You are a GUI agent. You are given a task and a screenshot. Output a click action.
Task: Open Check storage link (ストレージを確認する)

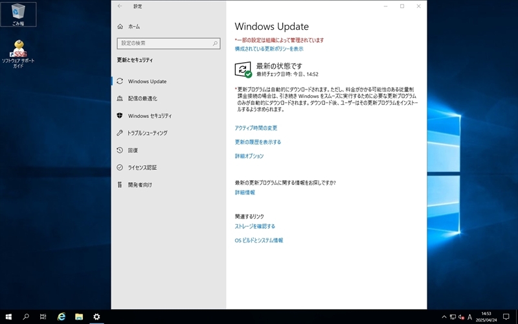click(254, 226)
